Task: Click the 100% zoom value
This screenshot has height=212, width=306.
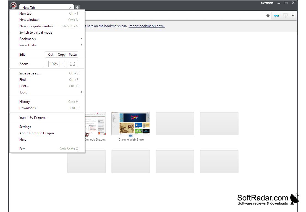Action: (x=54, y=64)
